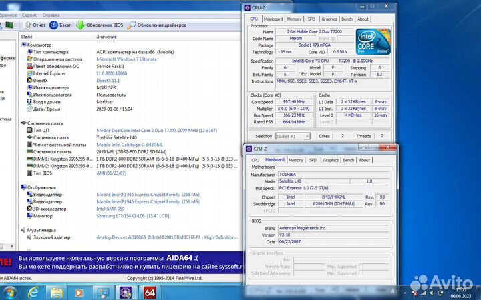Switch to SPD tab in lower CPU-Z window

coord(313,160)
